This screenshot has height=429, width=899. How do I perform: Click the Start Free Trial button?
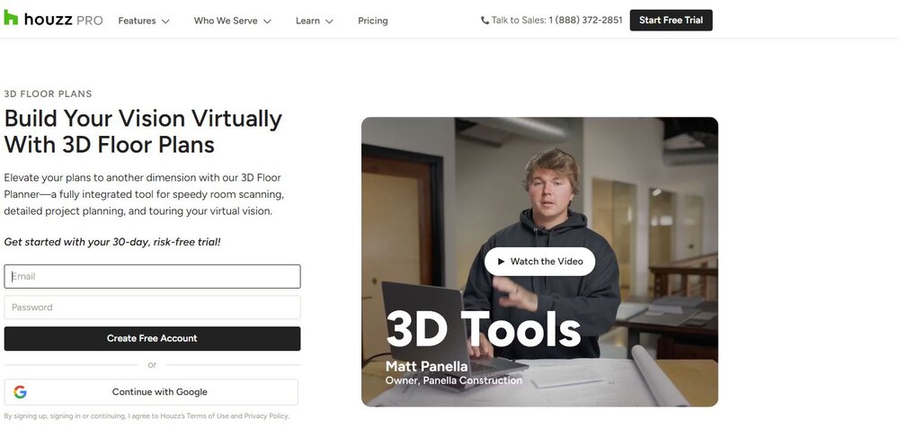(x=671, y=20)
